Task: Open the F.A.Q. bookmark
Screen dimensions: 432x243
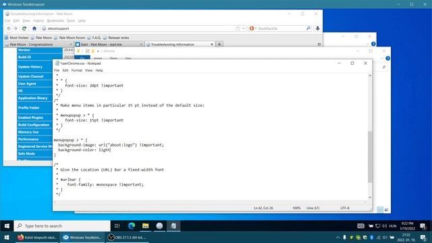Action: tap(94, 38)
